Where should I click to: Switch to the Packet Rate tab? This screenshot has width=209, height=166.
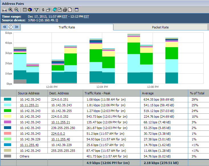[160, 27]
